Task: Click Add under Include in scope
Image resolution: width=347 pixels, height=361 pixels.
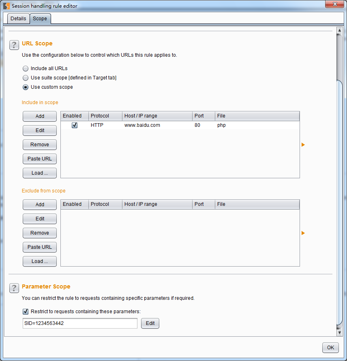Action: [40, 116]
